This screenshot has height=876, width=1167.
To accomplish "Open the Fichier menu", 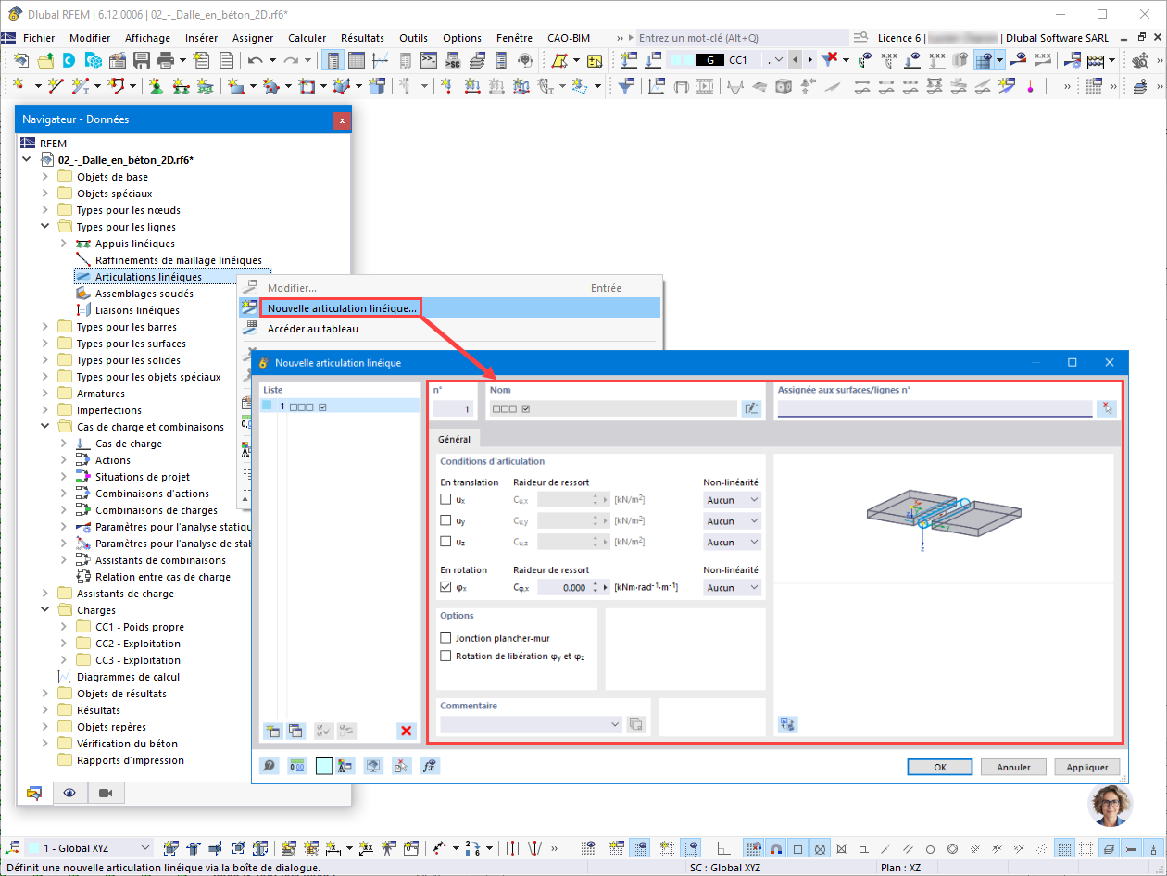I will coord(39,38).
